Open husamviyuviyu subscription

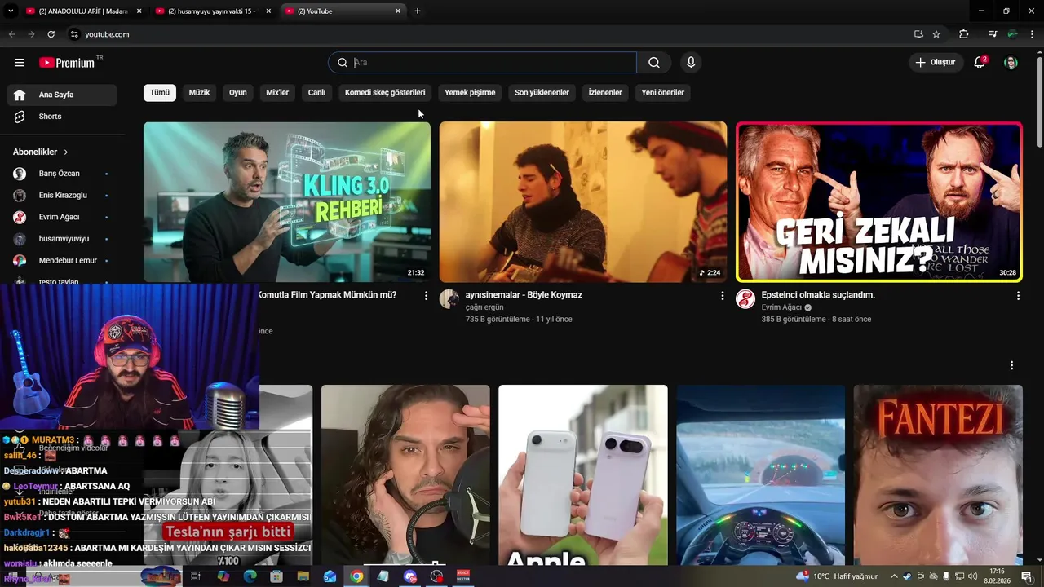pos(62,239)
